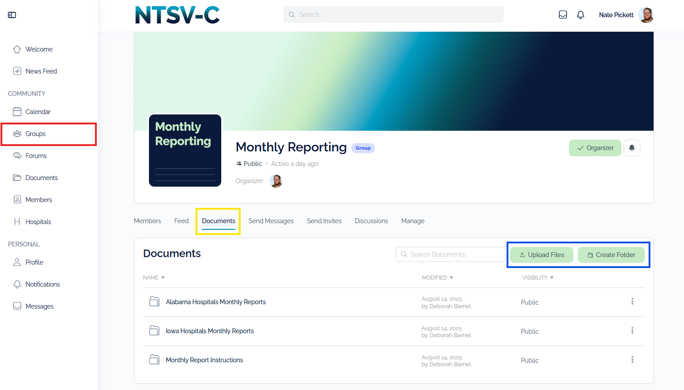Screen dimensions: 684x390
Task: Open three-dot menu for Monthly Report Instructions
Action: coord(632,360)
